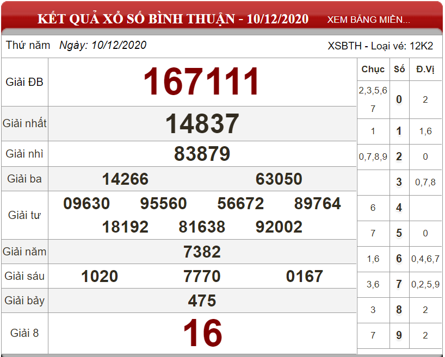This screenshot has width=445, height=357.
Task: Select the Giải tư row label
Action: [x=24, y=215]
